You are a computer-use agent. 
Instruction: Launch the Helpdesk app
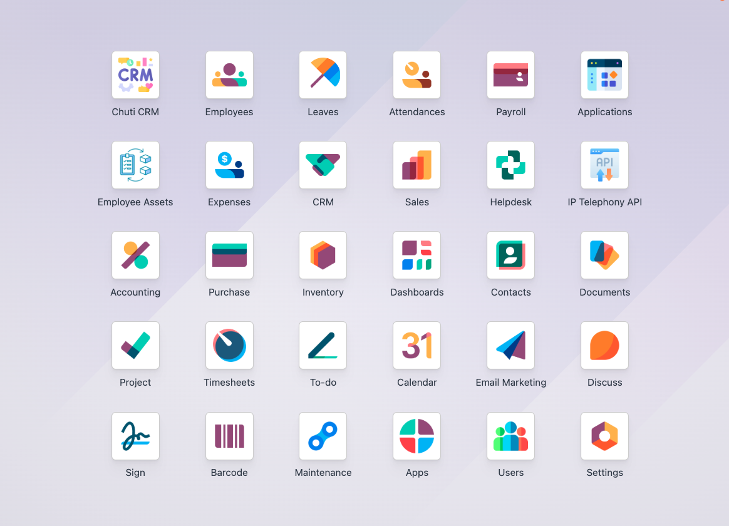click(510, 165)
